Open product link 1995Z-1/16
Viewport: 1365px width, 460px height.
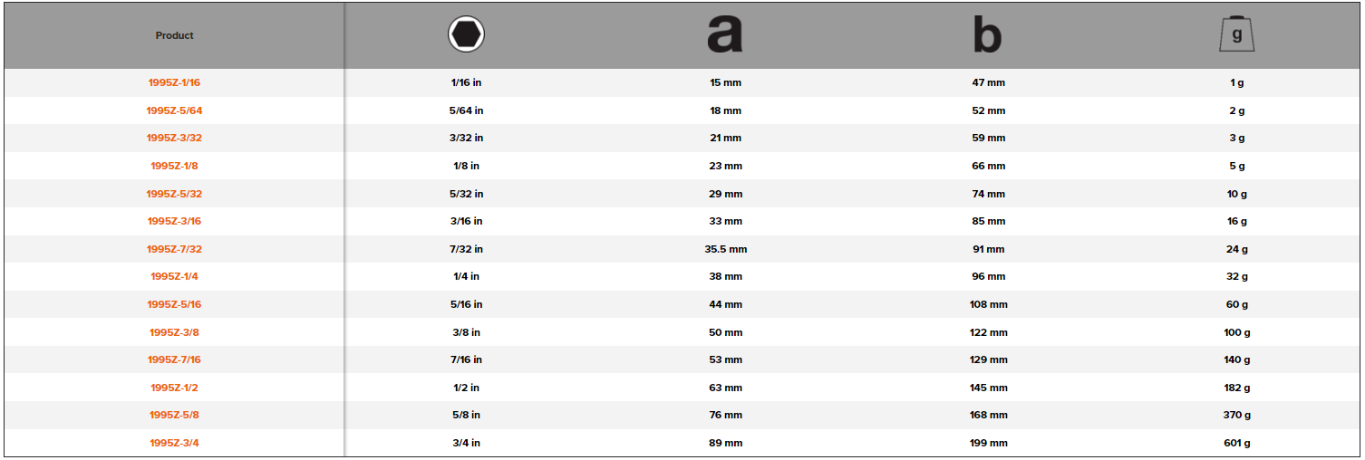coord(174,83)
